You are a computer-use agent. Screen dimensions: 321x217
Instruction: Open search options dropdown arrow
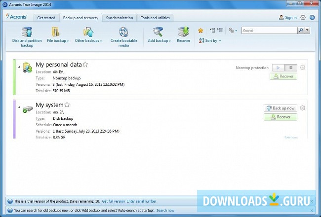(307, 30)
